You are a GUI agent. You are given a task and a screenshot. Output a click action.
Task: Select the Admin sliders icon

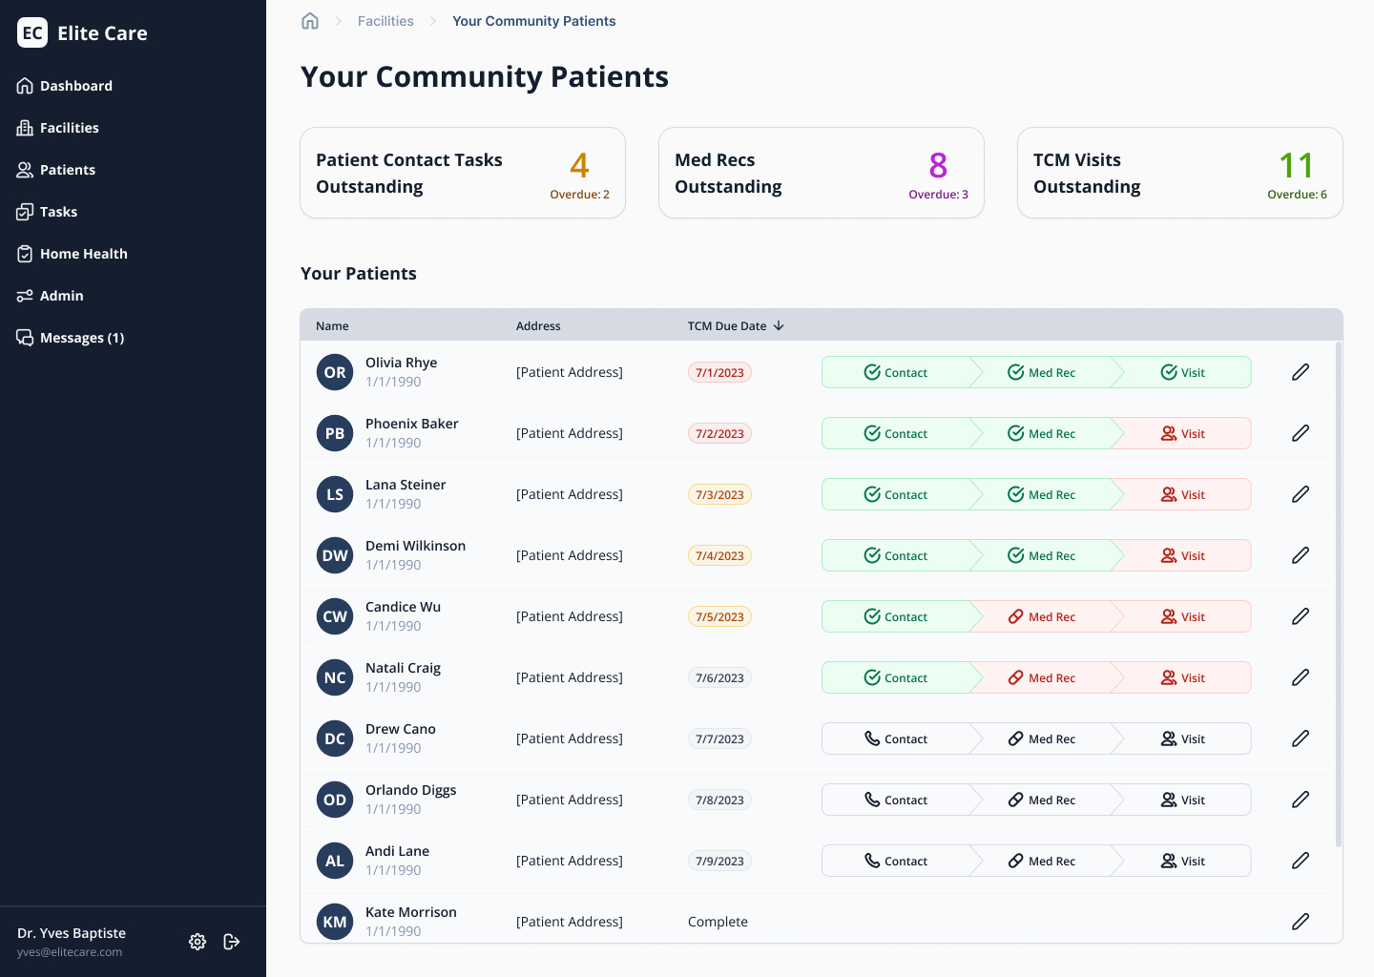coord(25,295)
